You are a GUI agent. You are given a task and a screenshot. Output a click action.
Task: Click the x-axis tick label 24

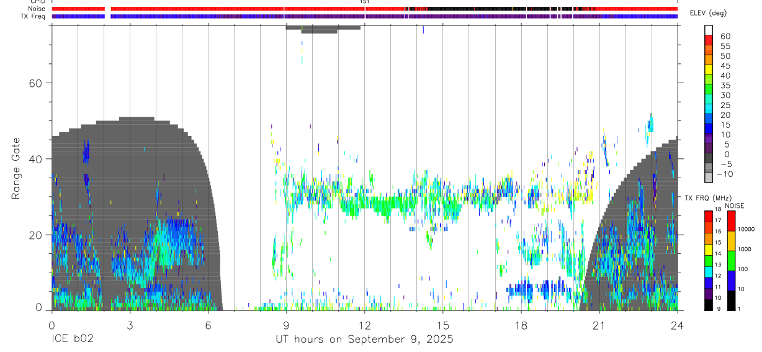677,325
